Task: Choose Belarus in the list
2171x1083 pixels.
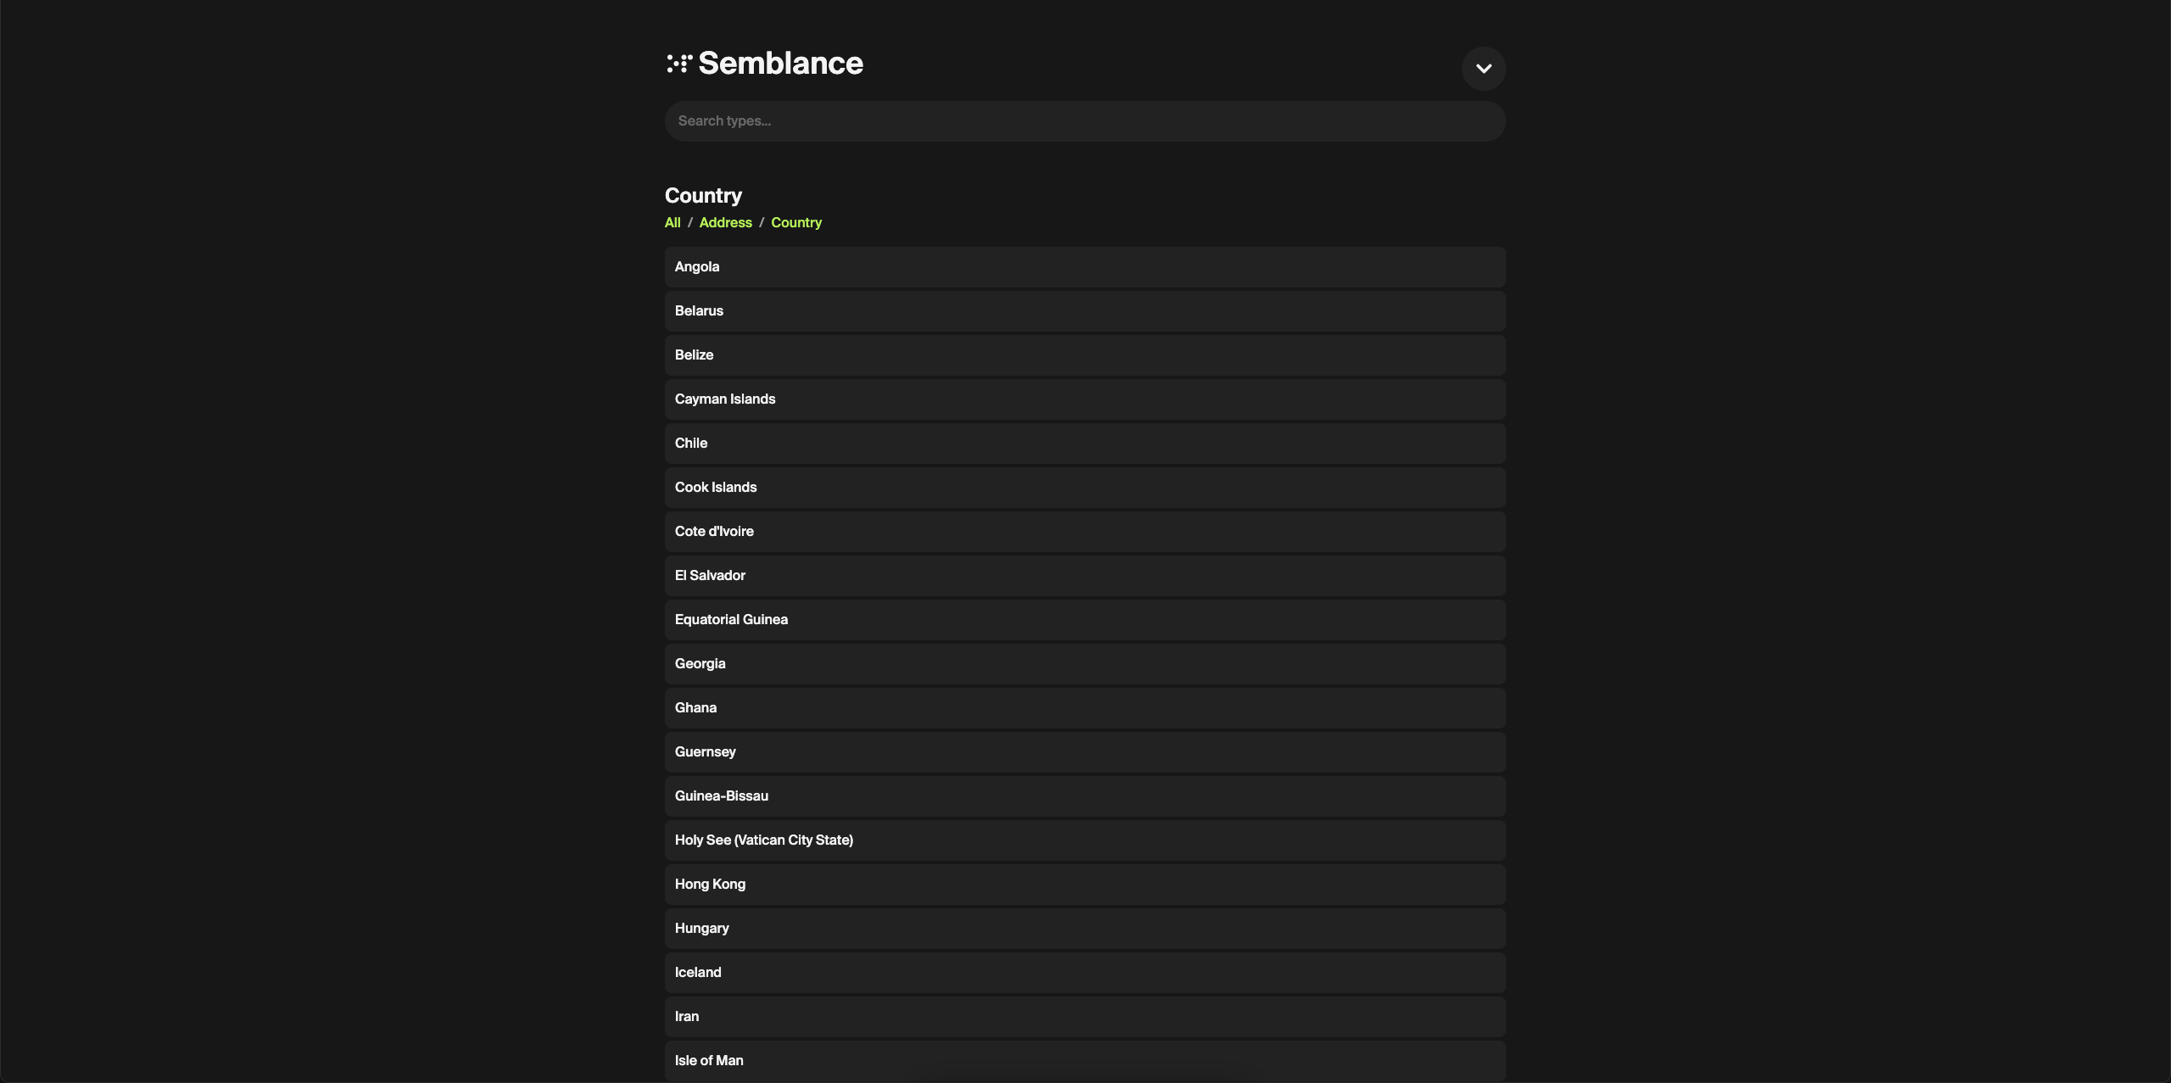Action: (x=1084, y=310)
